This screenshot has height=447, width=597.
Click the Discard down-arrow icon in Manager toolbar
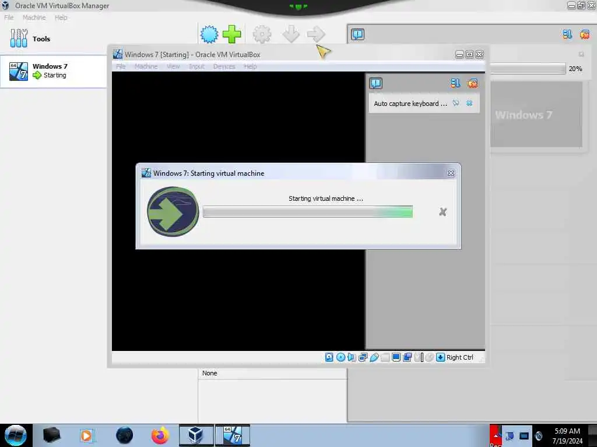[x=291, y=34]
